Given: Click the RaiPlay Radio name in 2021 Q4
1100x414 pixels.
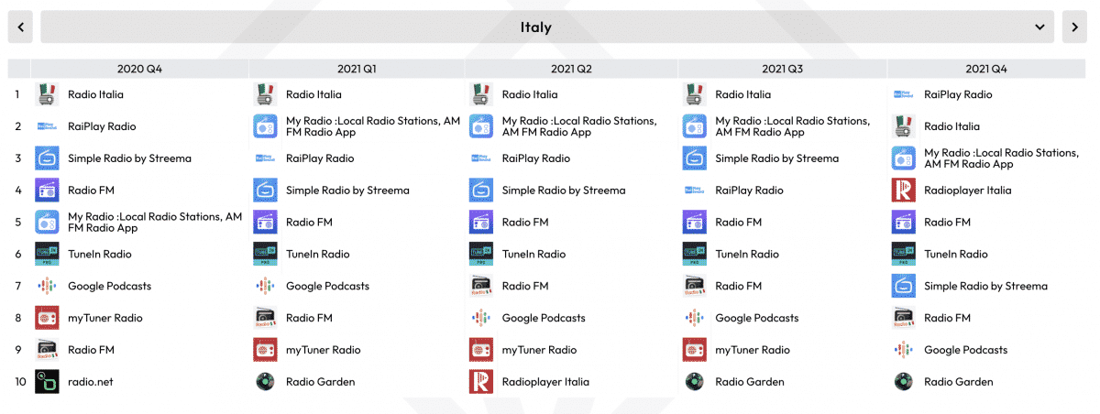Looking at the screenshot, I should [958, 94].
